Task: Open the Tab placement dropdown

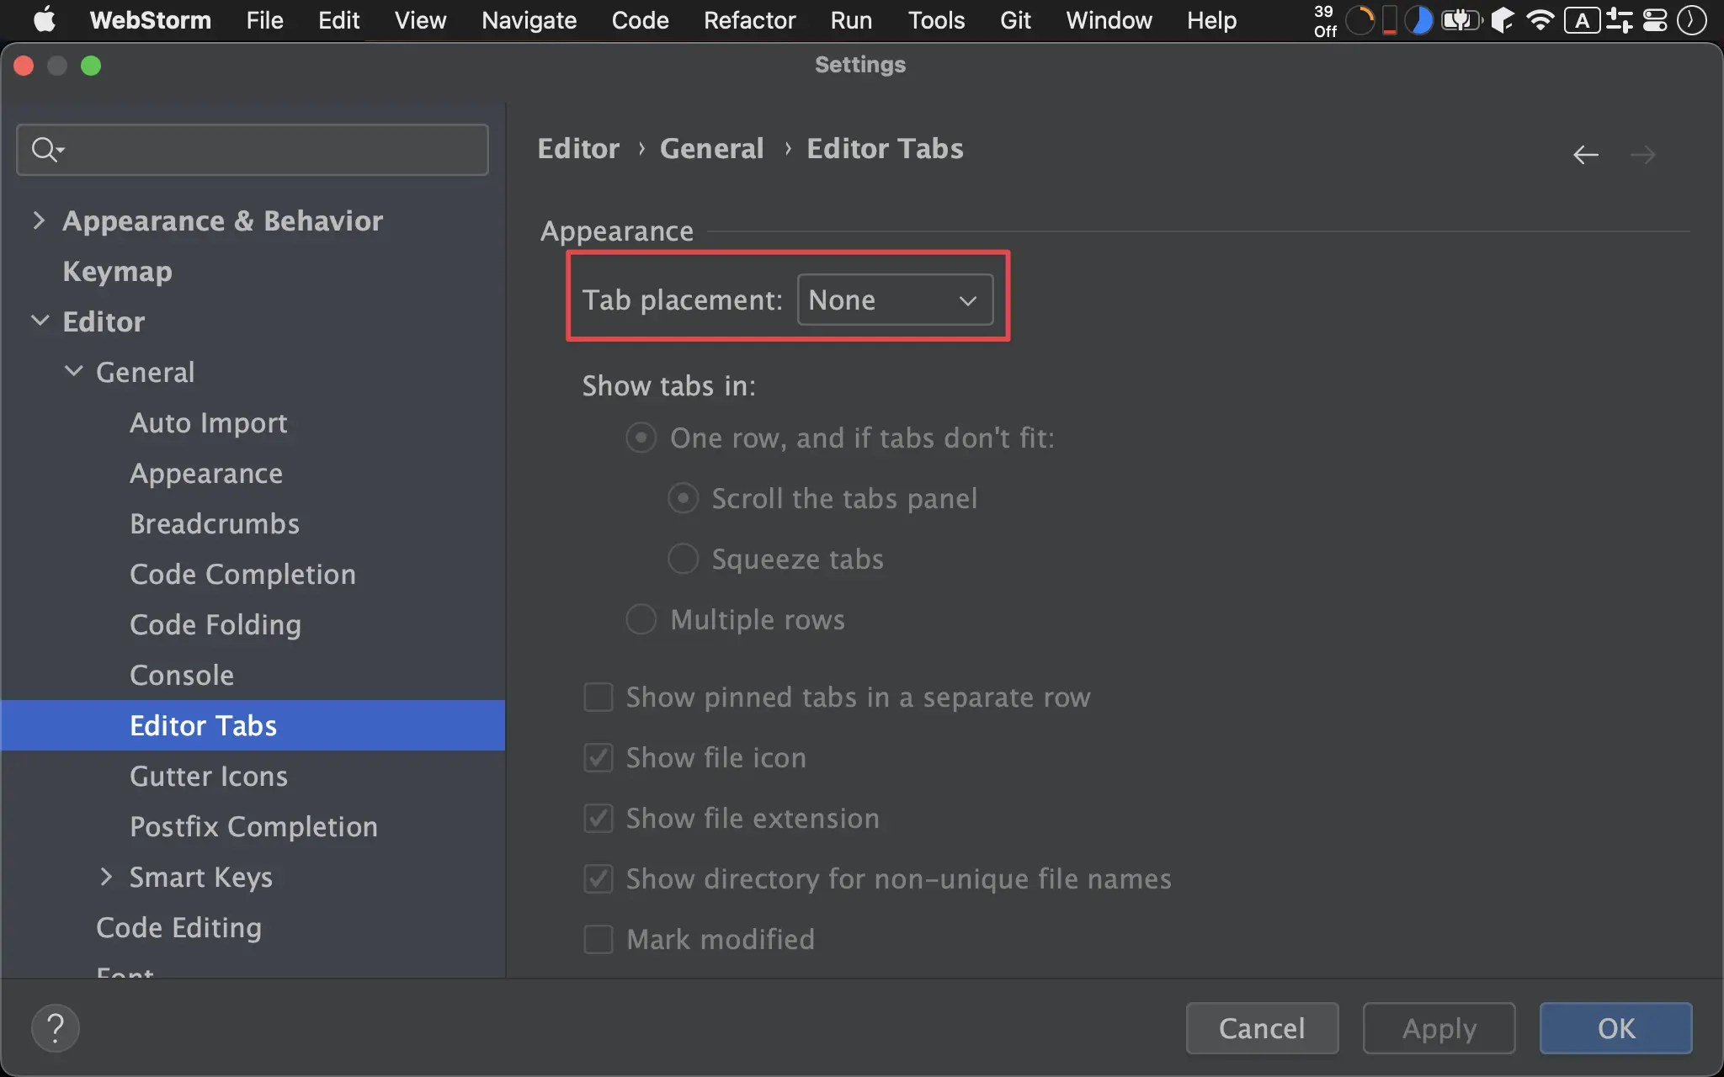Action: (x=894, y=300)
